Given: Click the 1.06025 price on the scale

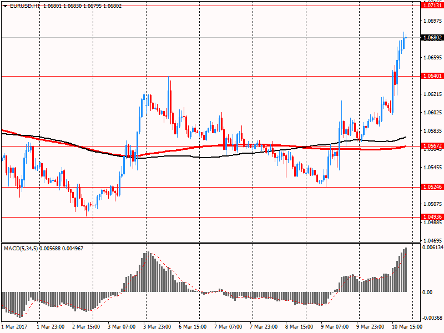Looking at the screenshot, I should 432,113.
